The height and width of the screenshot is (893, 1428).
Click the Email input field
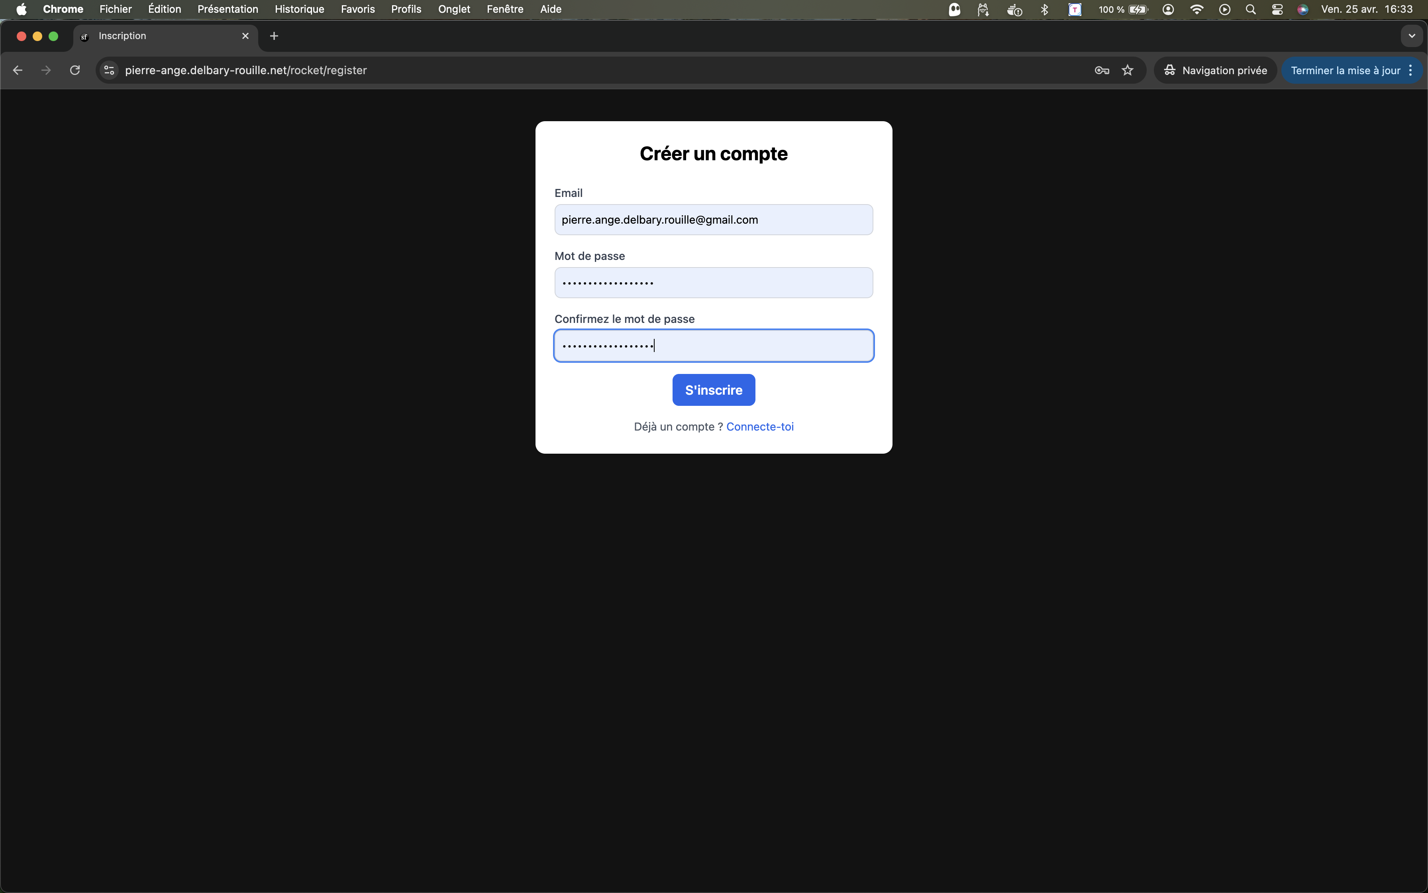tap(714, 220)
